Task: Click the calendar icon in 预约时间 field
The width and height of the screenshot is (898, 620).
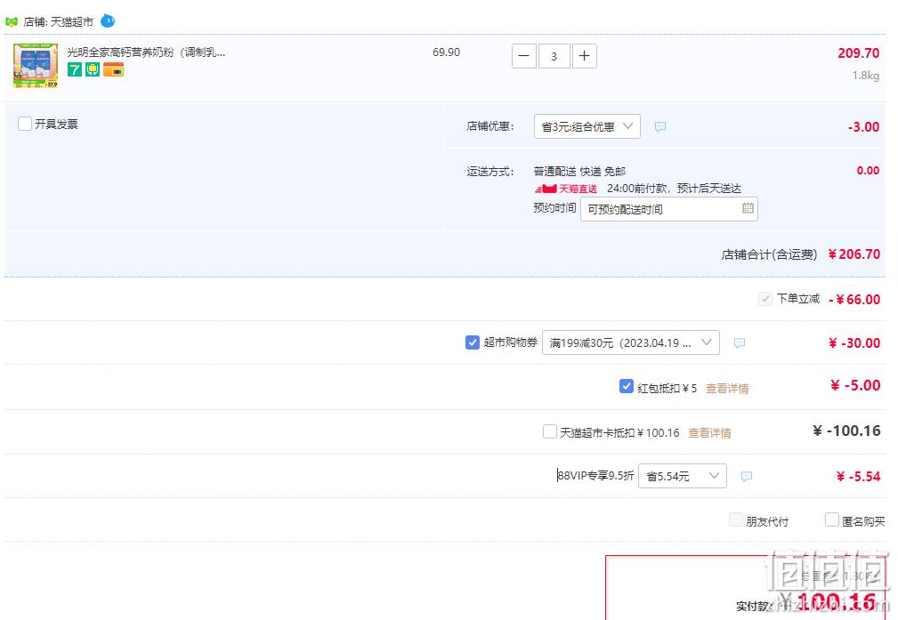Action: 748,208
